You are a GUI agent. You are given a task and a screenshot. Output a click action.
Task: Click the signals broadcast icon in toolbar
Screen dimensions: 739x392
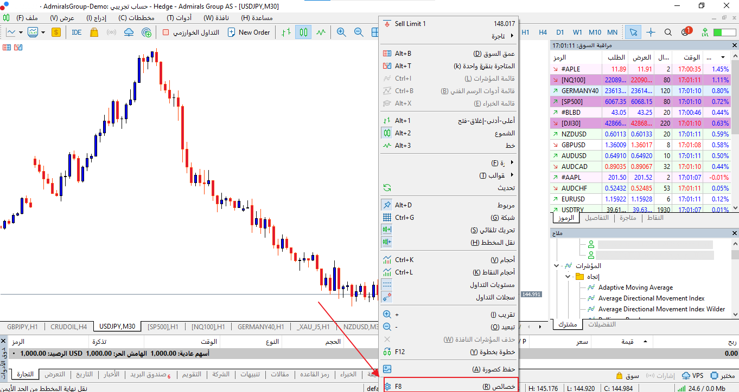pyautogui.click(x=111, y=32)
